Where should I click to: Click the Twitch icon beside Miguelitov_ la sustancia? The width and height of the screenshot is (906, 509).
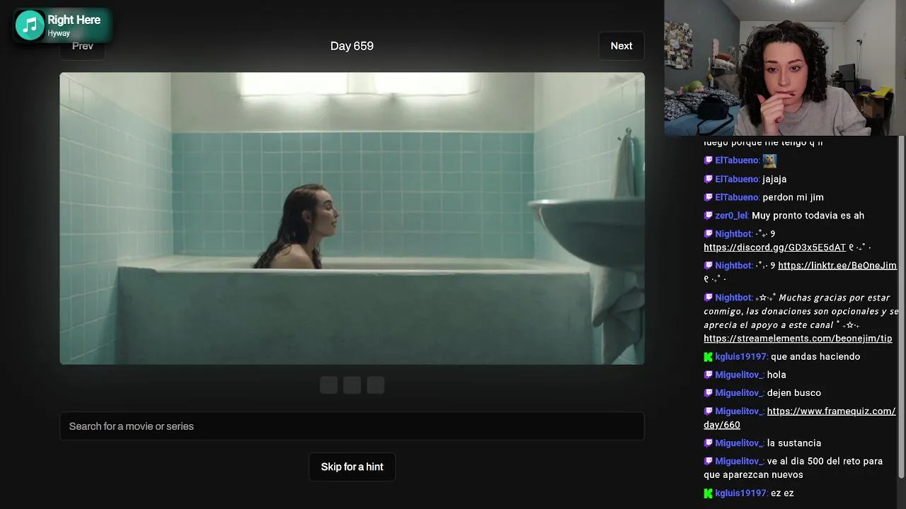click(708, 443)
